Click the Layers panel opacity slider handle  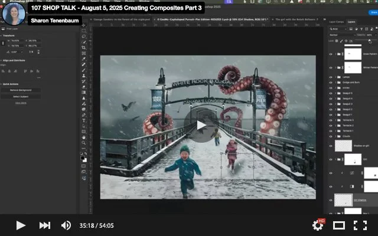tap(370, 41)
